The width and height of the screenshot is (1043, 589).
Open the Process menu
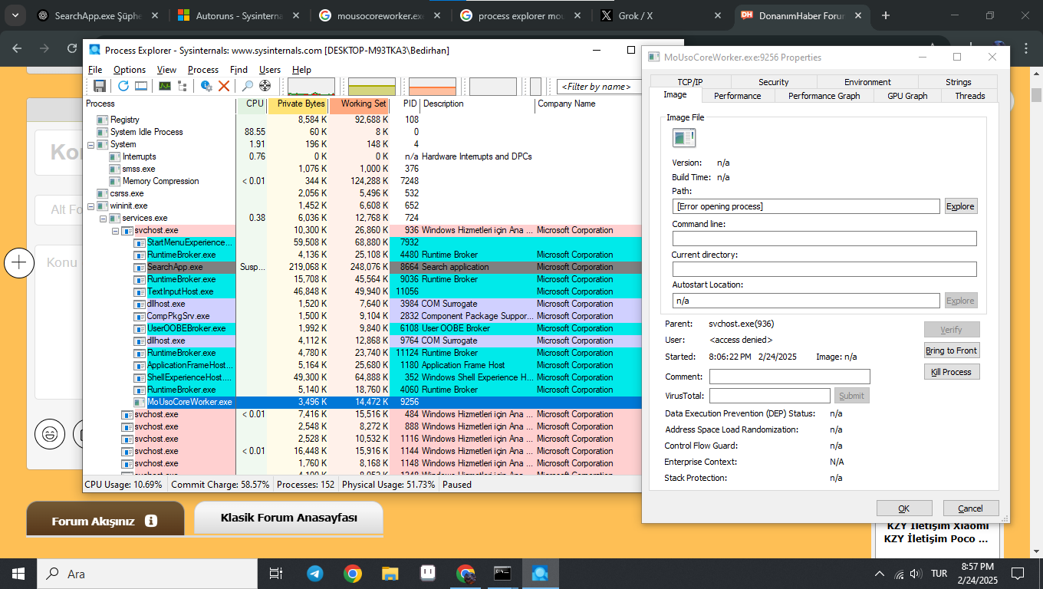203,69
